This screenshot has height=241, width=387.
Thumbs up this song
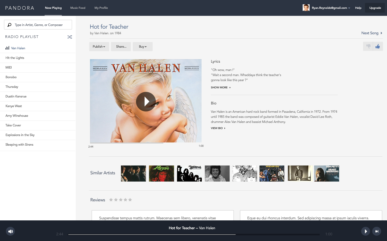[x=378, y=46]
